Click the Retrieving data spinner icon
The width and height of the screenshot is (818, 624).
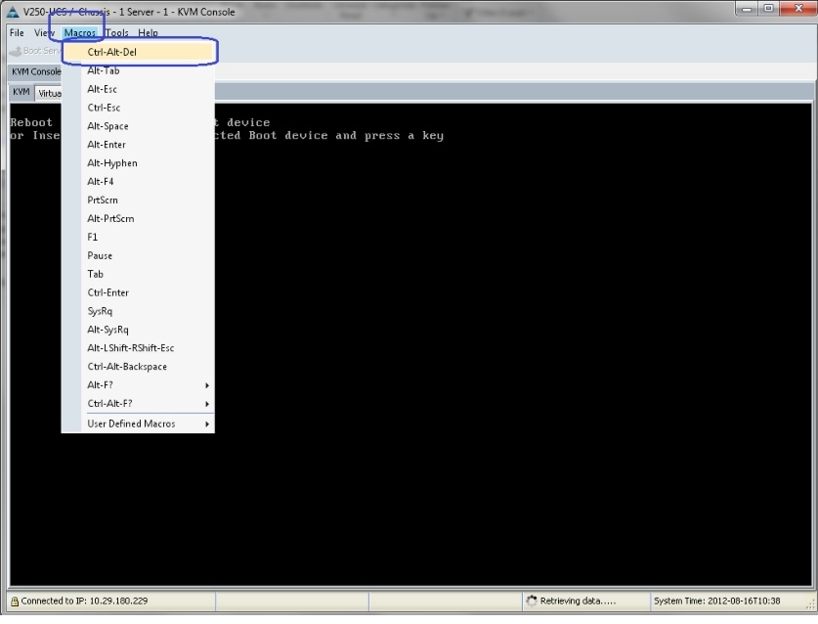[x=531, y=602]
